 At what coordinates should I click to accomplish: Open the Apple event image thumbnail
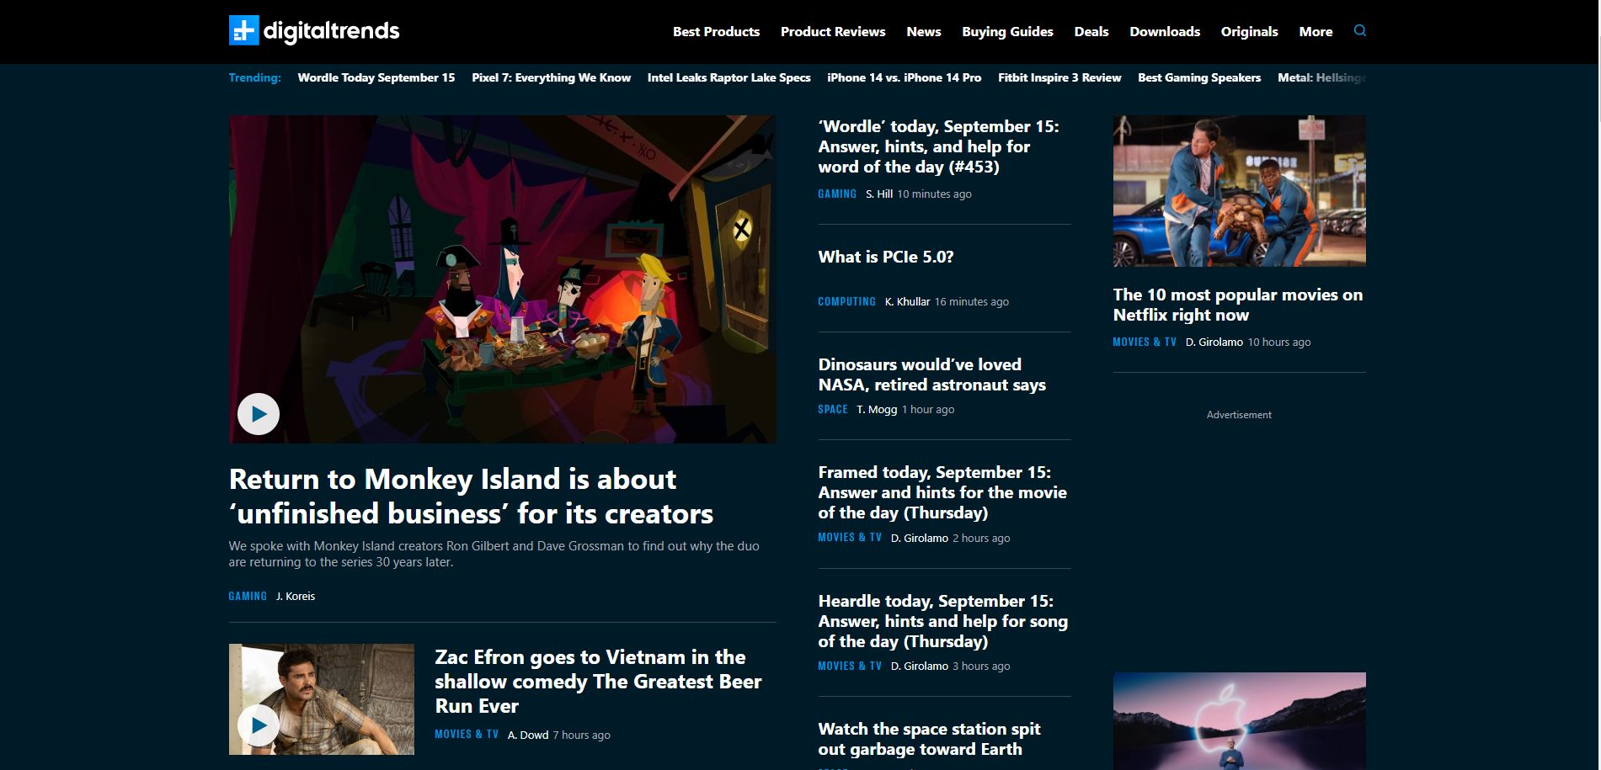1240,721
